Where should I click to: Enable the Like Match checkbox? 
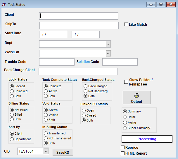(x=126, y=25)
